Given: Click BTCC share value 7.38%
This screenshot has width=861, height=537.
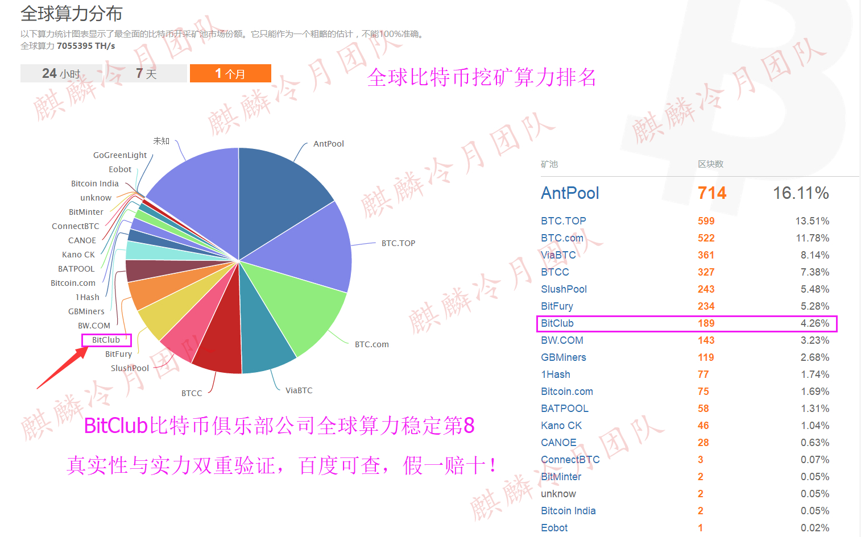Looking at the screenshot, I should [x=815, y=272].
